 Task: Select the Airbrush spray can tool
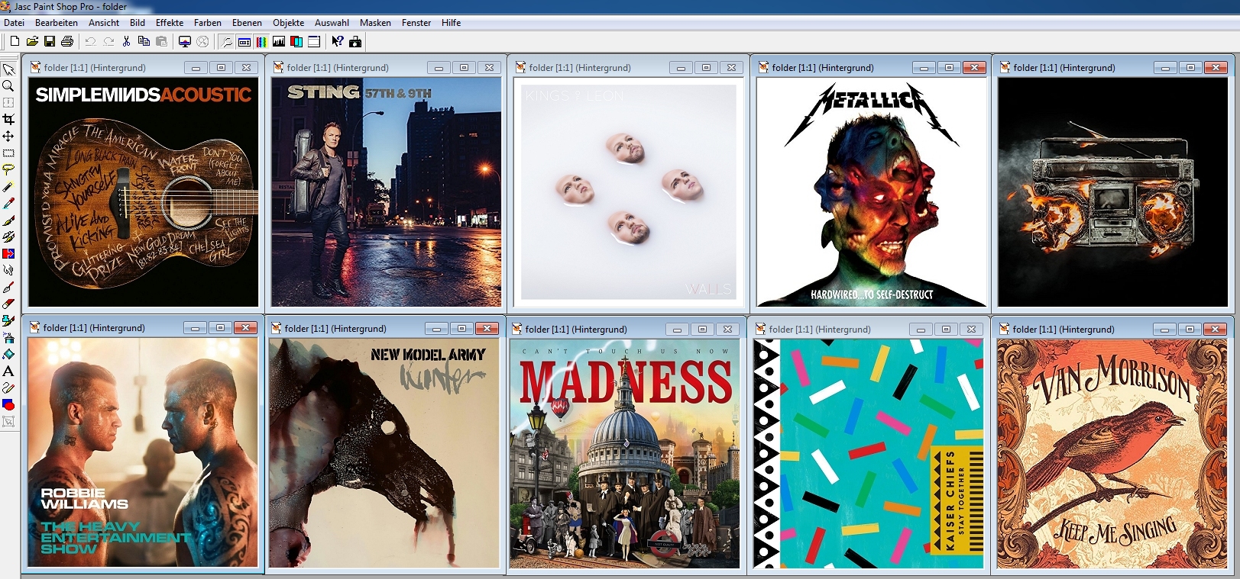8,338
